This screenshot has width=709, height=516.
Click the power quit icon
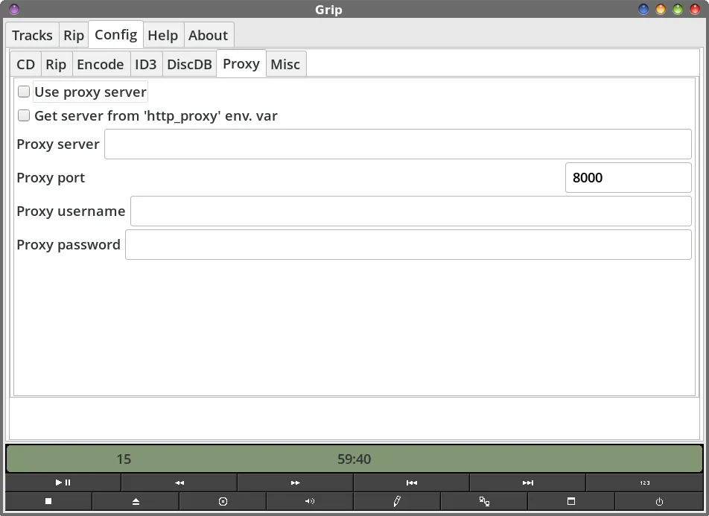point(659,501)
